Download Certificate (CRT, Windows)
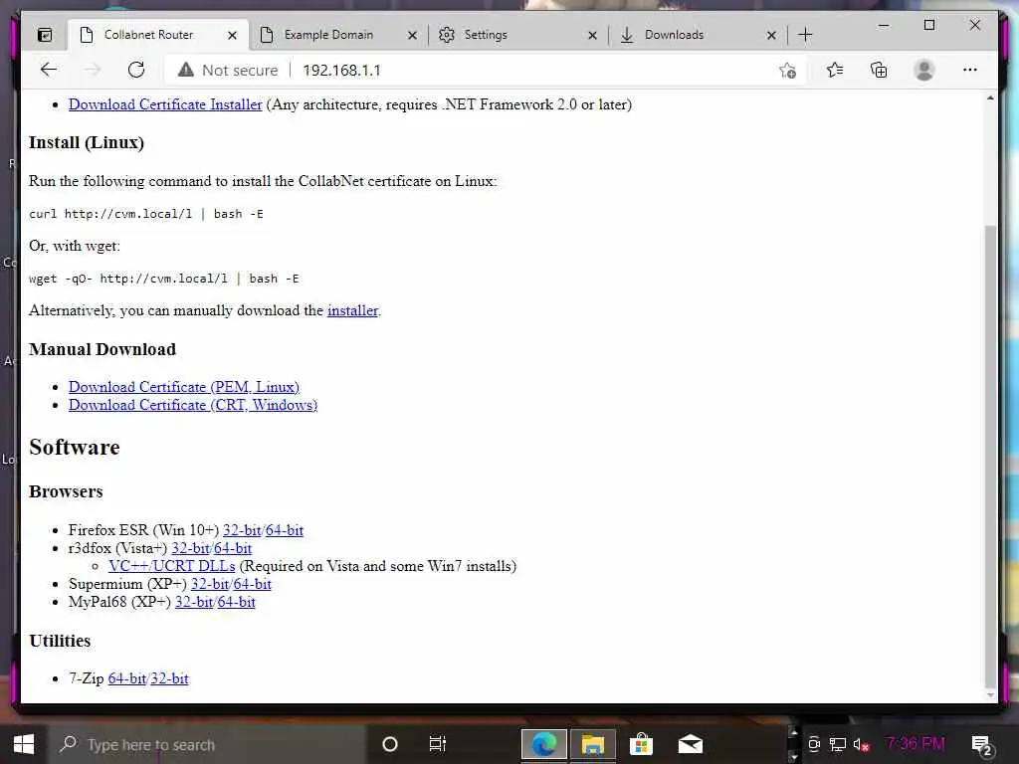 [x=193, y=406]
